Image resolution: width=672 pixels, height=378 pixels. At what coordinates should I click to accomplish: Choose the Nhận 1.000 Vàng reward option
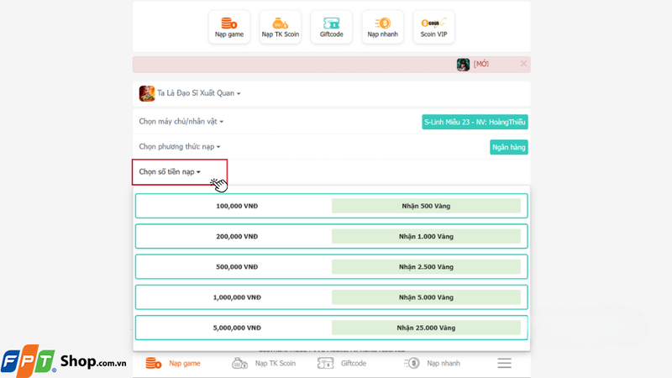[x=426, y=237]
